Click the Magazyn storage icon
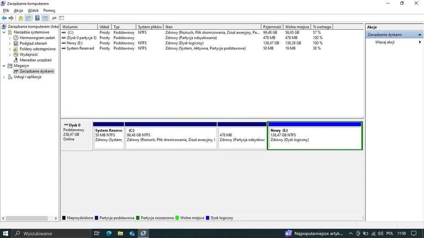The image size is (424, 238). [10, 66]
